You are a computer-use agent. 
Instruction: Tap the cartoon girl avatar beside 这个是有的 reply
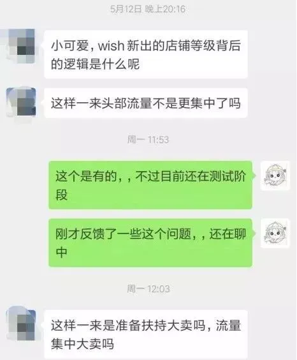275,176
